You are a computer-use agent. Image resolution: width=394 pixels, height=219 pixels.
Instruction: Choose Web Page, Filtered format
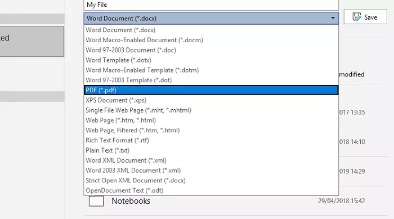click(211, 130)
